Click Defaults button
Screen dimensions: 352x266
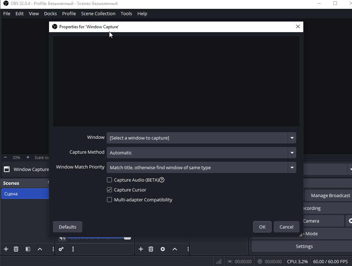[67, 227]
